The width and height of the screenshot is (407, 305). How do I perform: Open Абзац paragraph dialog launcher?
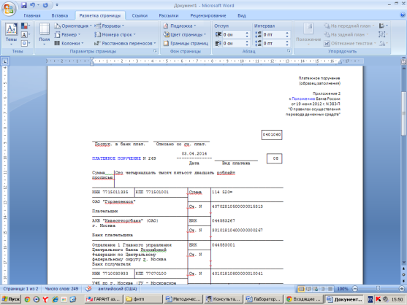pyautogui.click(x=289, y=51)
